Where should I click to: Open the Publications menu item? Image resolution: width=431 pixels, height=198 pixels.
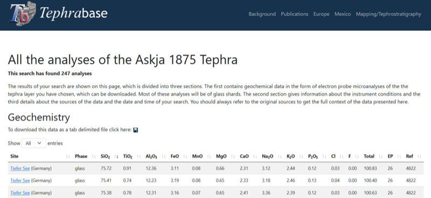coord(294,14)
